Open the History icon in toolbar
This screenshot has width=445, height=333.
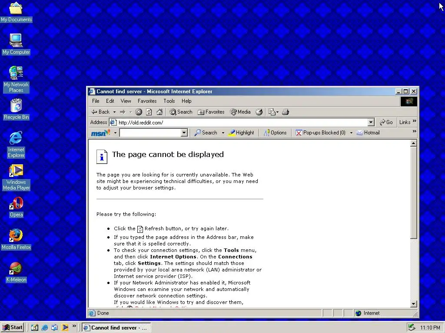point(259,112)
